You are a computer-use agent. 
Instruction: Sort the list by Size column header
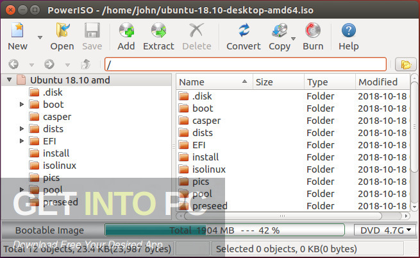pyautogui.click(x=278, y=82)
